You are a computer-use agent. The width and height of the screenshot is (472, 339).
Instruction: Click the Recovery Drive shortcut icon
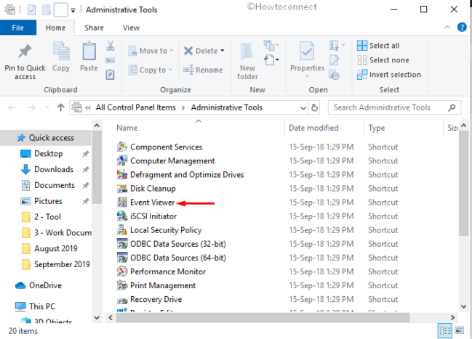122,300
